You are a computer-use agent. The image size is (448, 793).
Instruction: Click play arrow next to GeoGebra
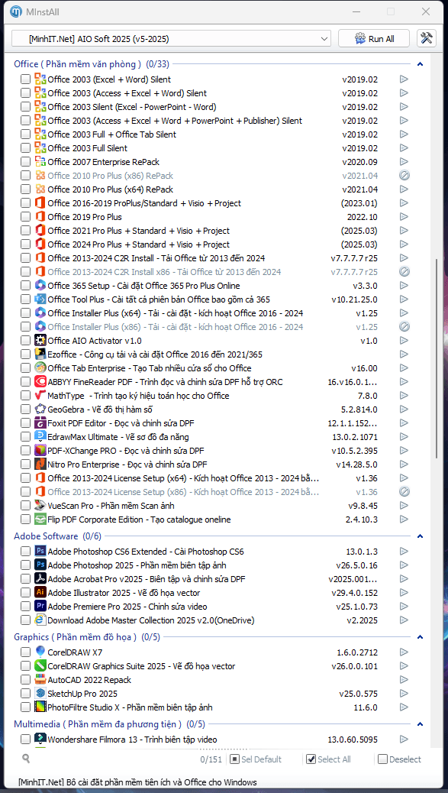[x=404, y=409]
